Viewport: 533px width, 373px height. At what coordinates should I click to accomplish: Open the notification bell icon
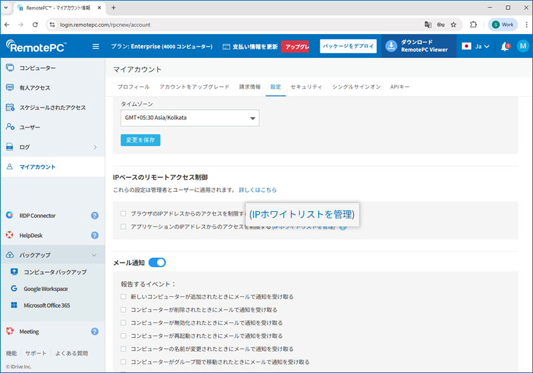pyautogui.click(x=505, y=47)
